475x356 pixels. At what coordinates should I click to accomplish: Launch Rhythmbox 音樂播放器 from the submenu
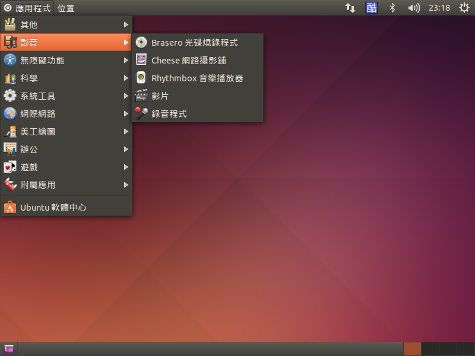[x=197, y=78]
